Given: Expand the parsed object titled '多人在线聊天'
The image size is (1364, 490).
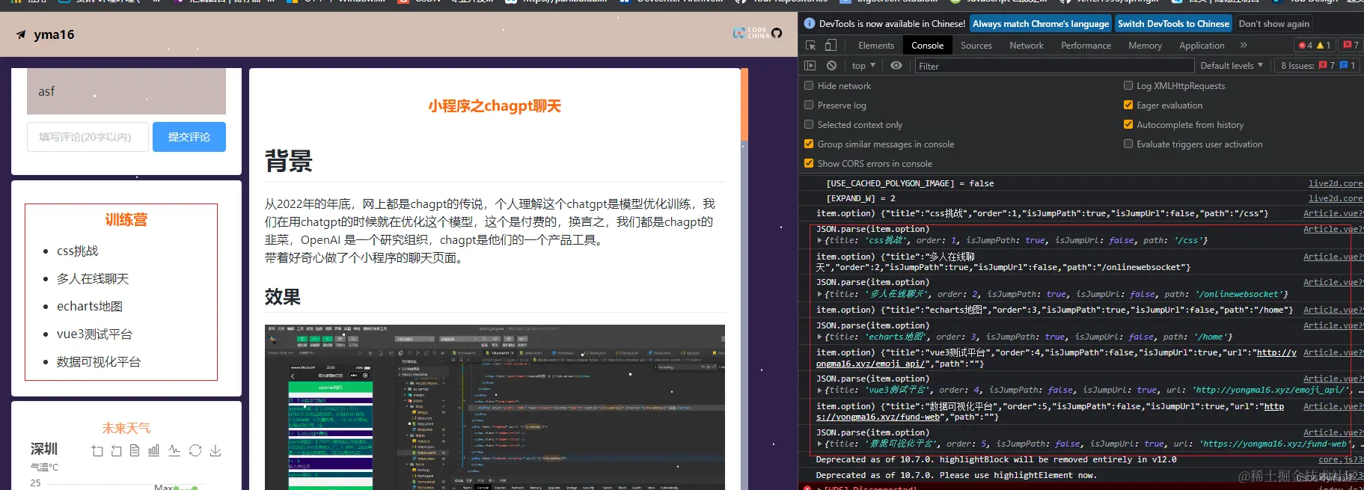Looking at the screenshot, I should (x=819, y=295).
